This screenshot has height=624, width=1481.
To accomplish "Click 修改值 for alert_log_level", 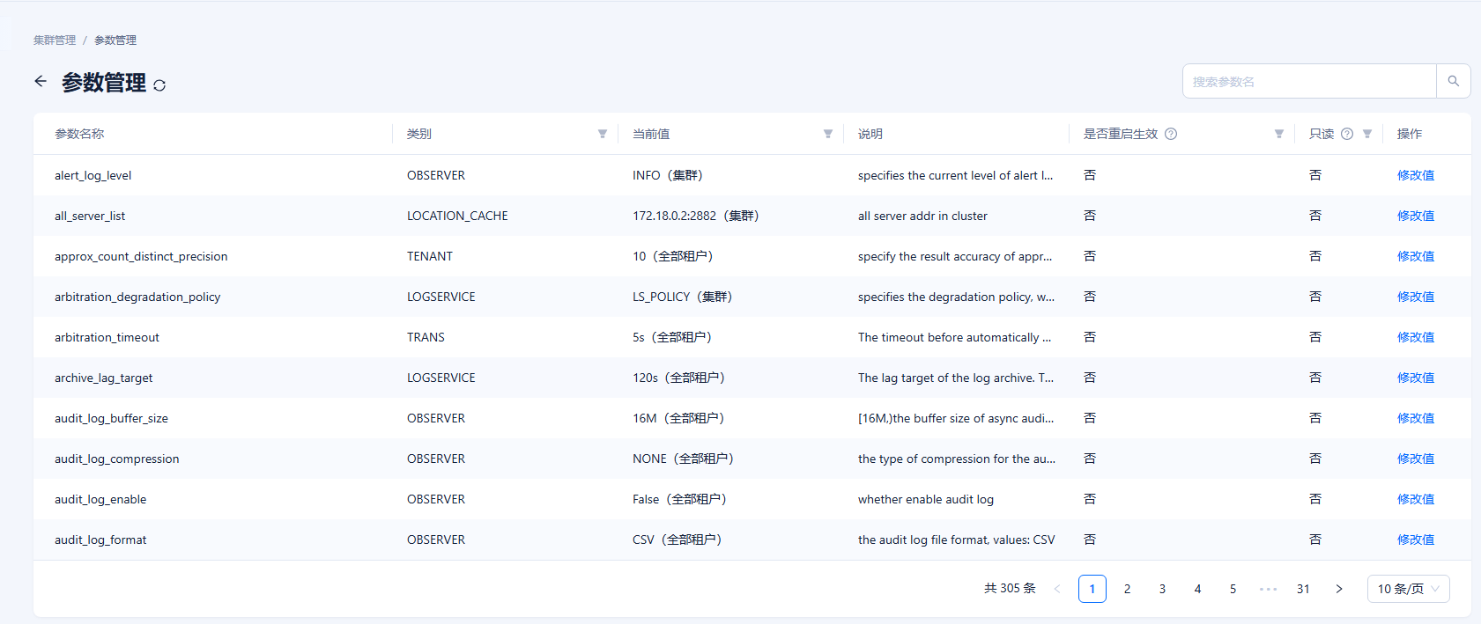I will click(1415, 175).
